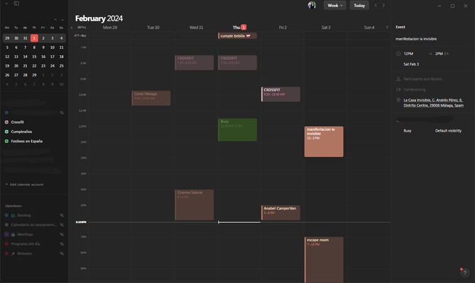Screen dimensions: 475x283
Task: Add Participants and Rooms
Action: (423, 79)
